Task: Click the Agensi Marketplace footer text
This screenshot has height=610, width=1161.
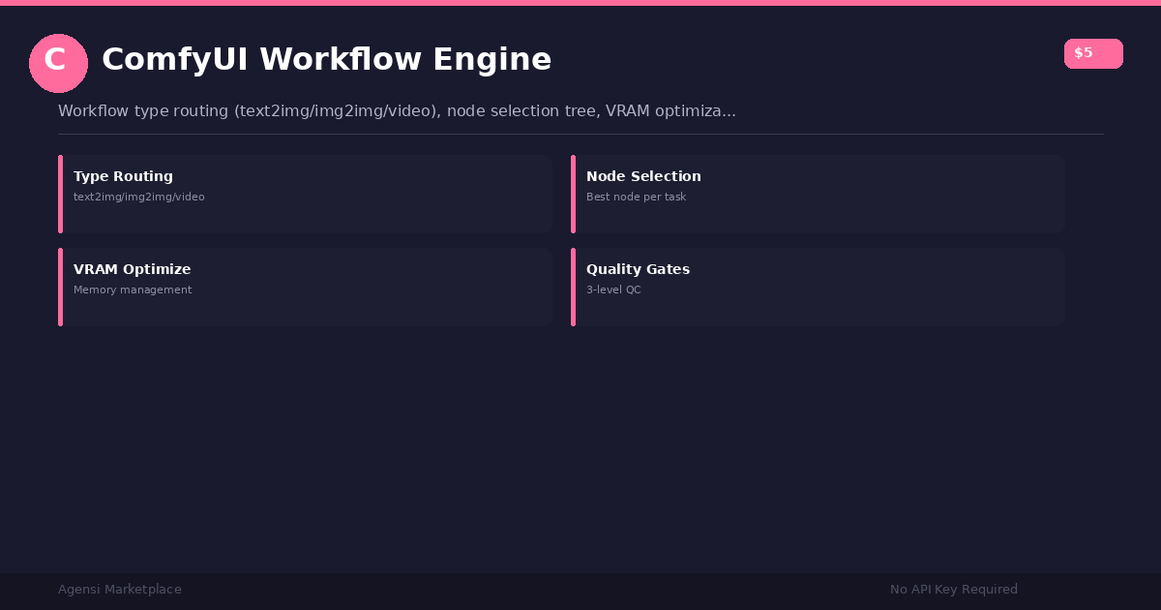Action: click(x=120, y=590)
